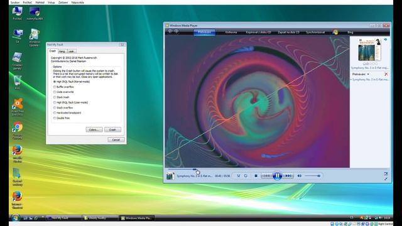402x226 pixels.
Task: Select the Stack overflow option
Action: coord(63,108)
